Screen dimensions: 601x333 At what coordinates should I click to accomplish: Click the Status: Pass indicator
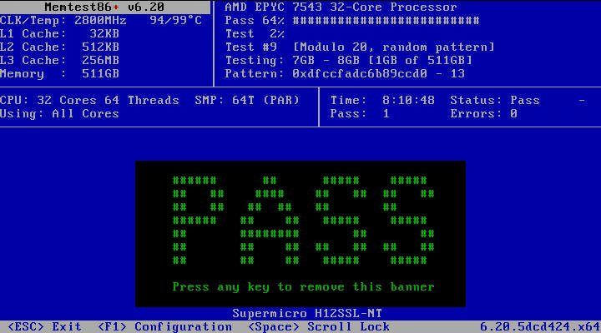coord(494,100)
